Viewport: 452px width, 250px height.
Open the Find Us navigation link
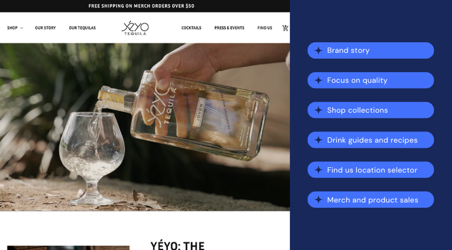(265, 28)
